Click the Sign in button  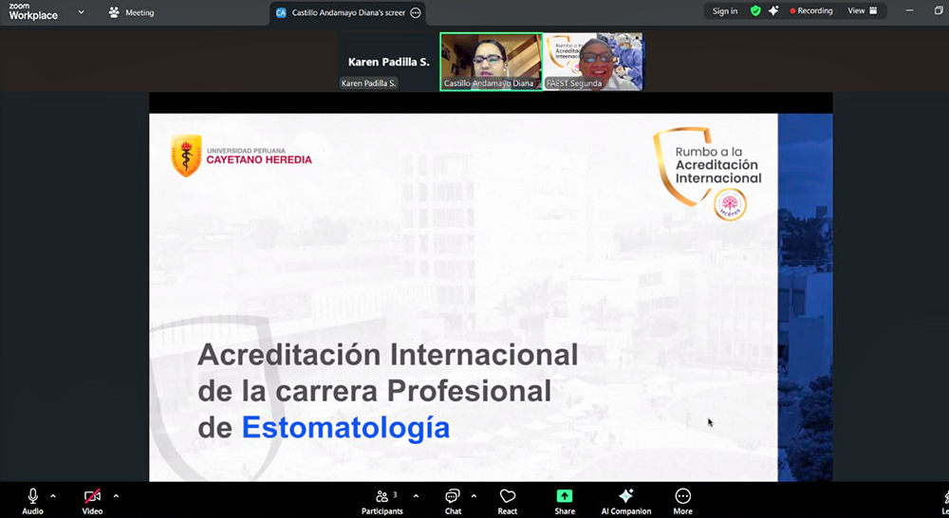pyautogui.click(x=724, y=10)
